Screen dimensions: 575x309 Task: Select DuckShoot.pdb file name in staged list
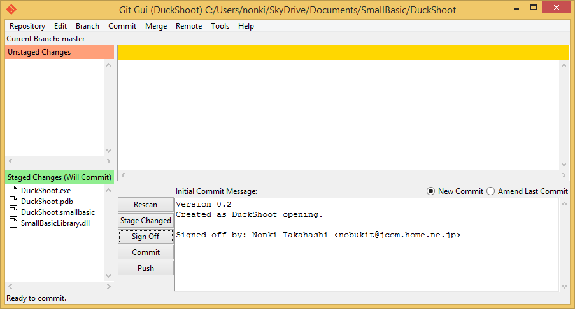tap(47, 202)
